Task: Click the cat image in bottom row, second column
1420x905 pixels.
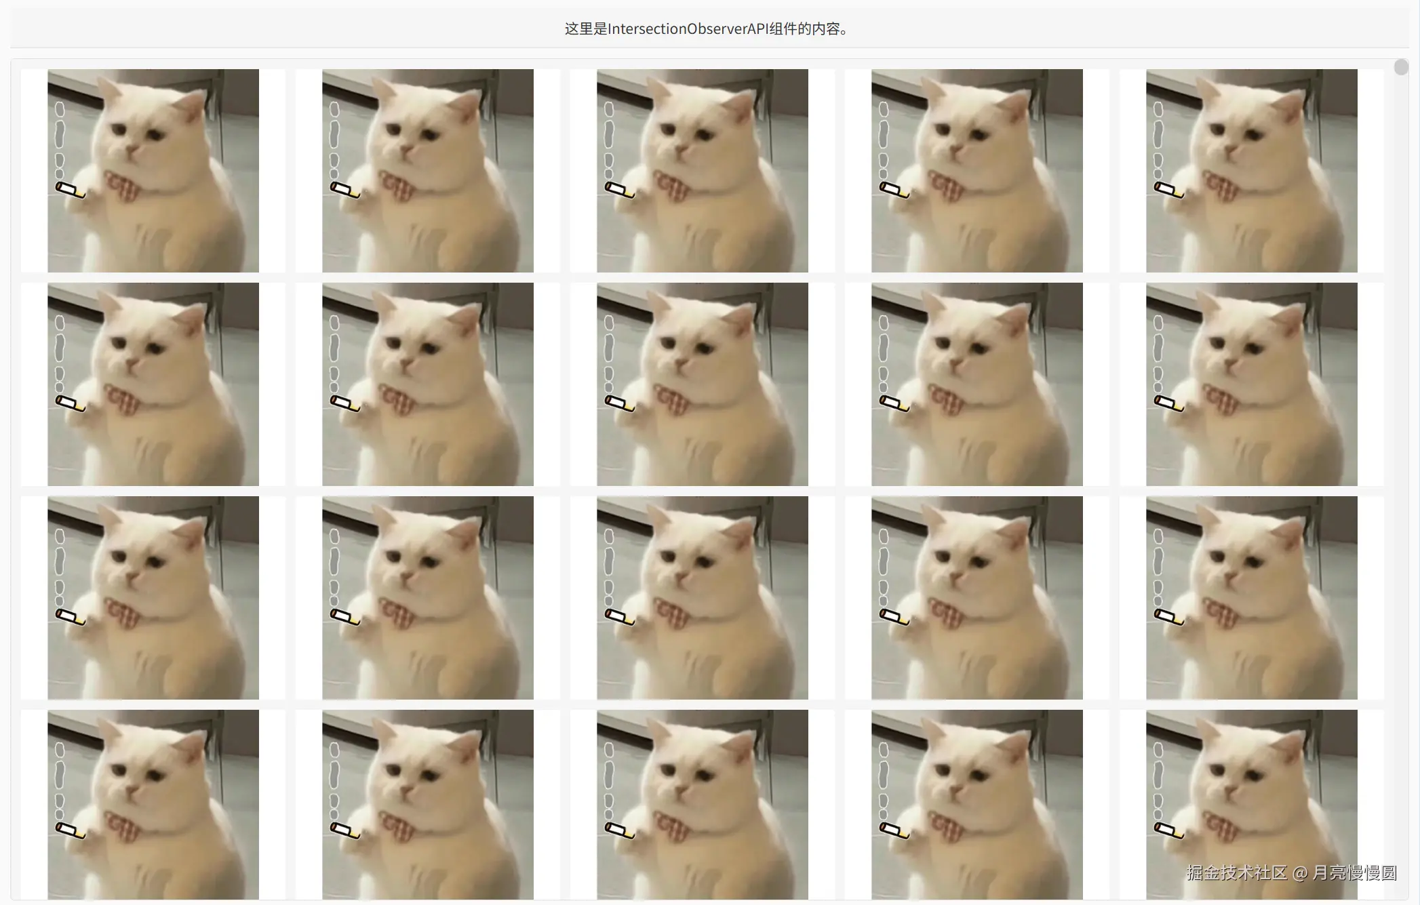Action: pyautogui.click(x=428, y=804)
